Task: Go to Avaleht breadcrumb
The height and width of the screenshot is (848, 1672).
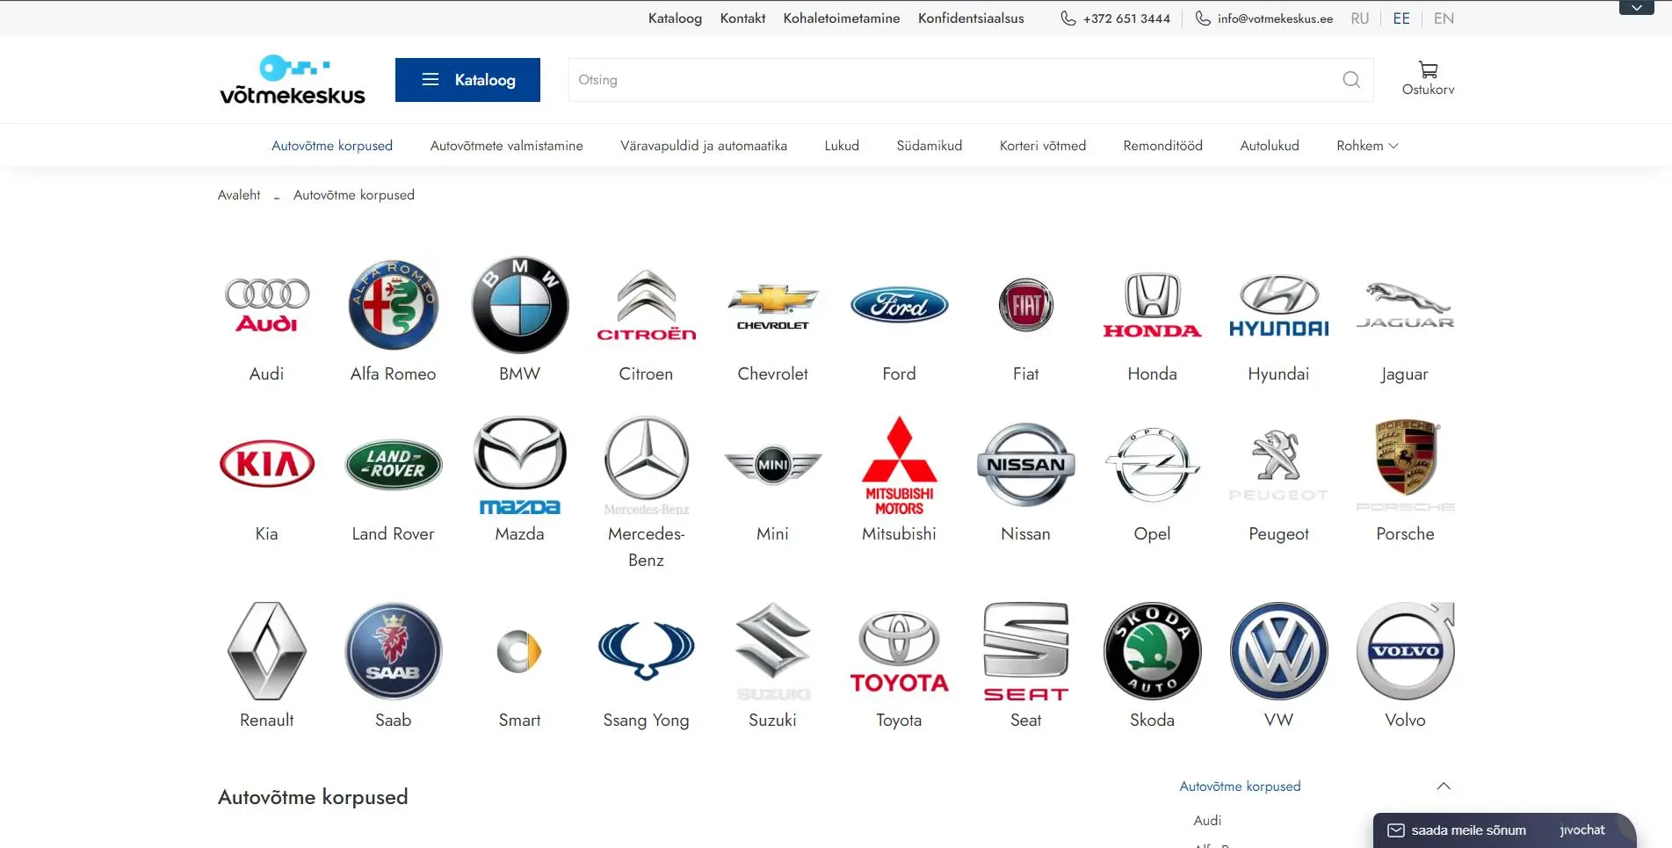Action: (239, 195)
